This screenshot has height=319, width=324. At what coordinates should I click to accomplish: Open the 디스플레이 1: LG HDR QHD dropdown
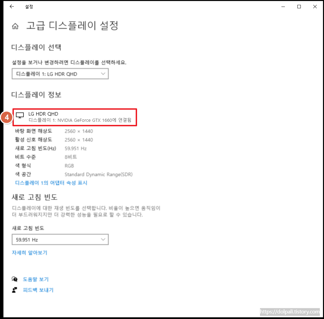(60, 74)
